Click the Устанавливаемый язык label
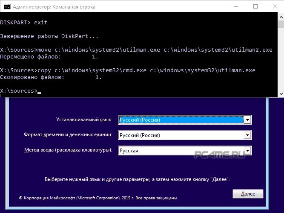The height and width of the screenshot is (213, 284). coord(84,120)
